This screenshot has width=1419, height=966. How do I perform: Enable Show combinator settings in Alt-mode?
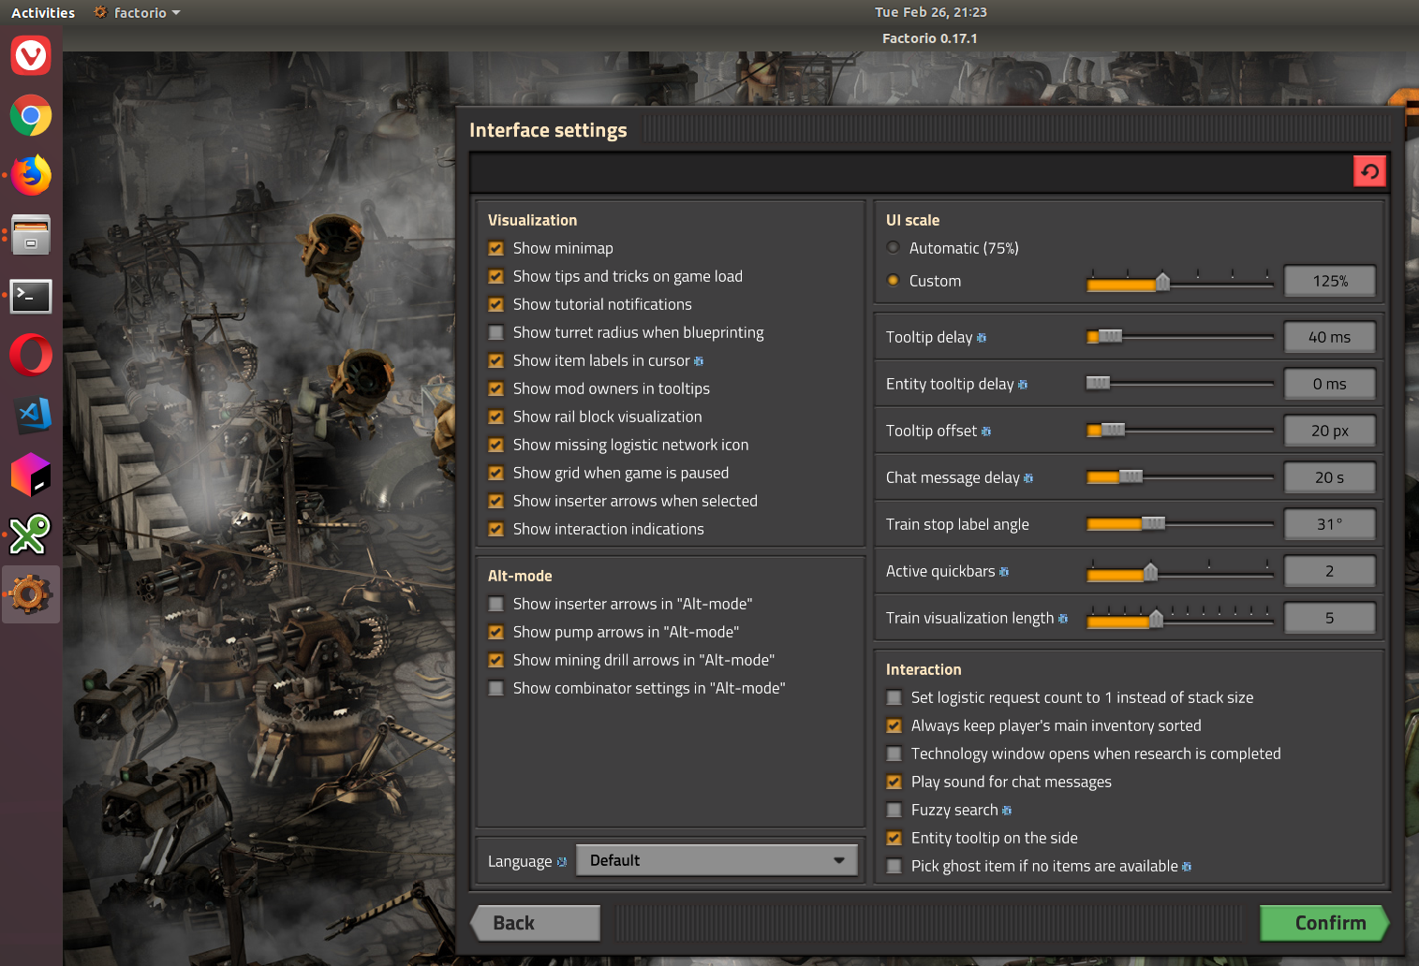(x=496, y=688)
